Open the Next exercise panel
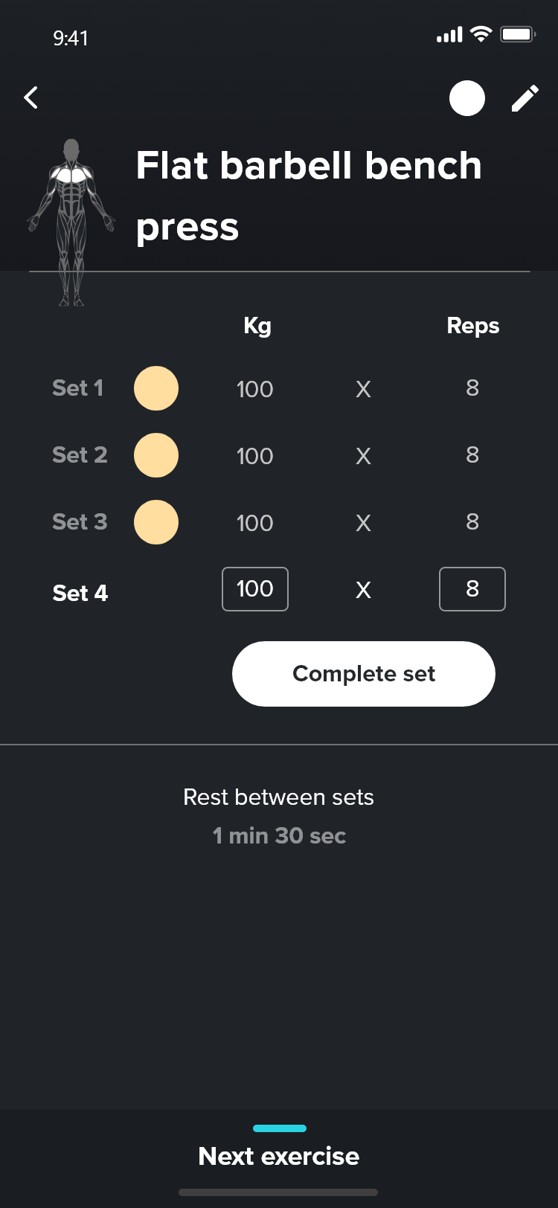This screenshot has width=558, height=1208. point(279,1156)
